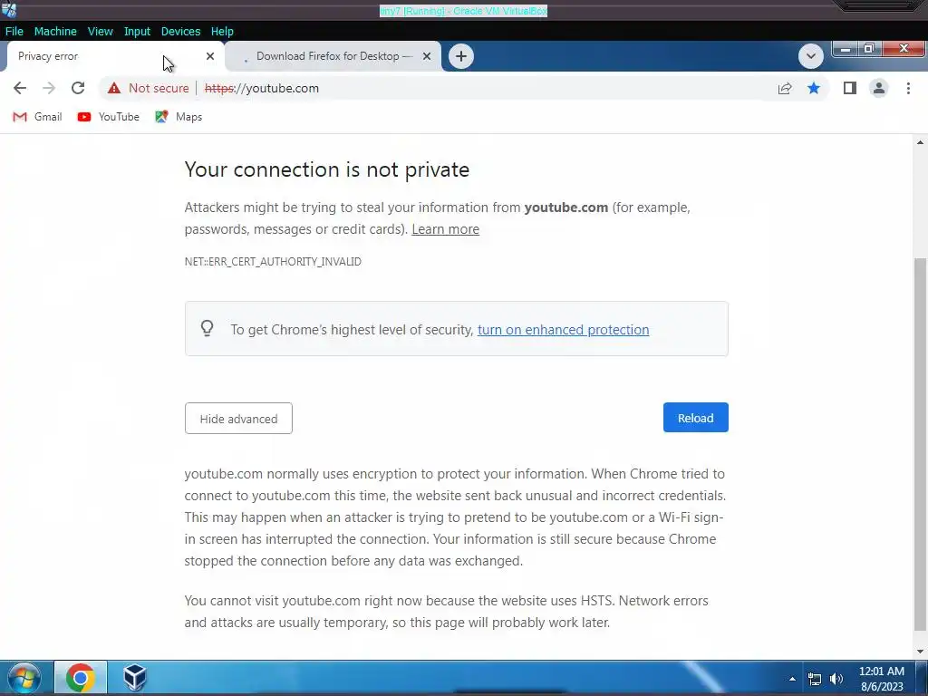Click the volume speaker tray icon
The image size is (928, 696).
tap(836, 679)
